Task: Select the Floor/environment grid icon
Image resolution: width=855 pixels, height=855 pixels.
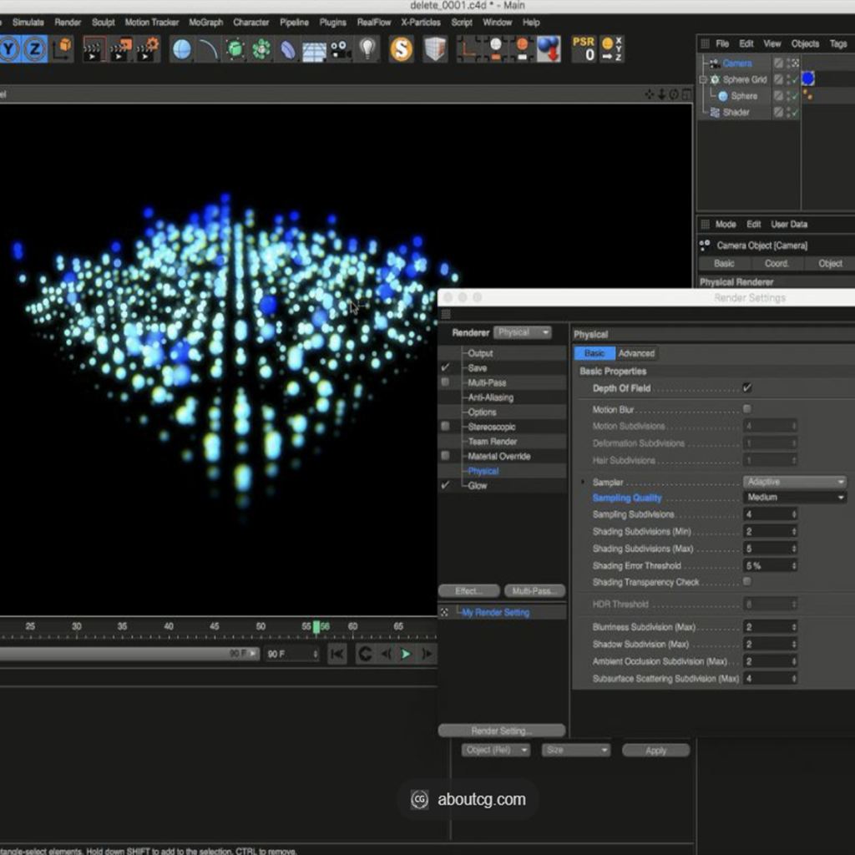Action: 313,50
